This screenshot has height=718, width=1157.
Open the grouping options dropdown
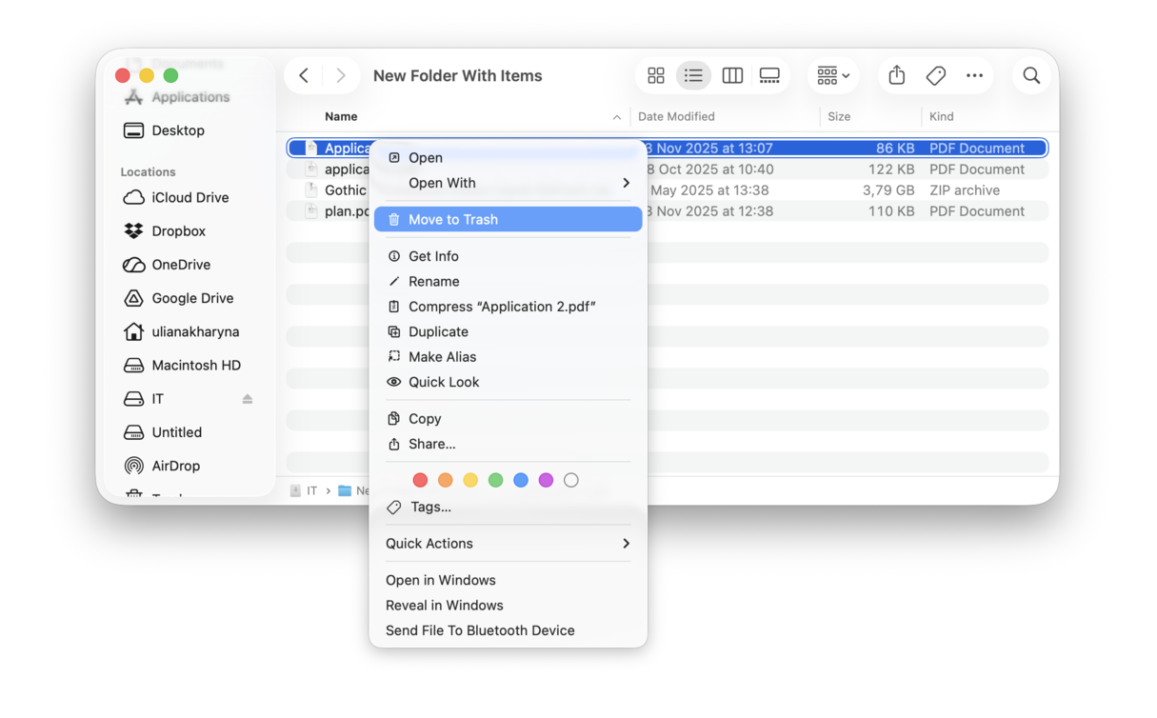(832, 75)
